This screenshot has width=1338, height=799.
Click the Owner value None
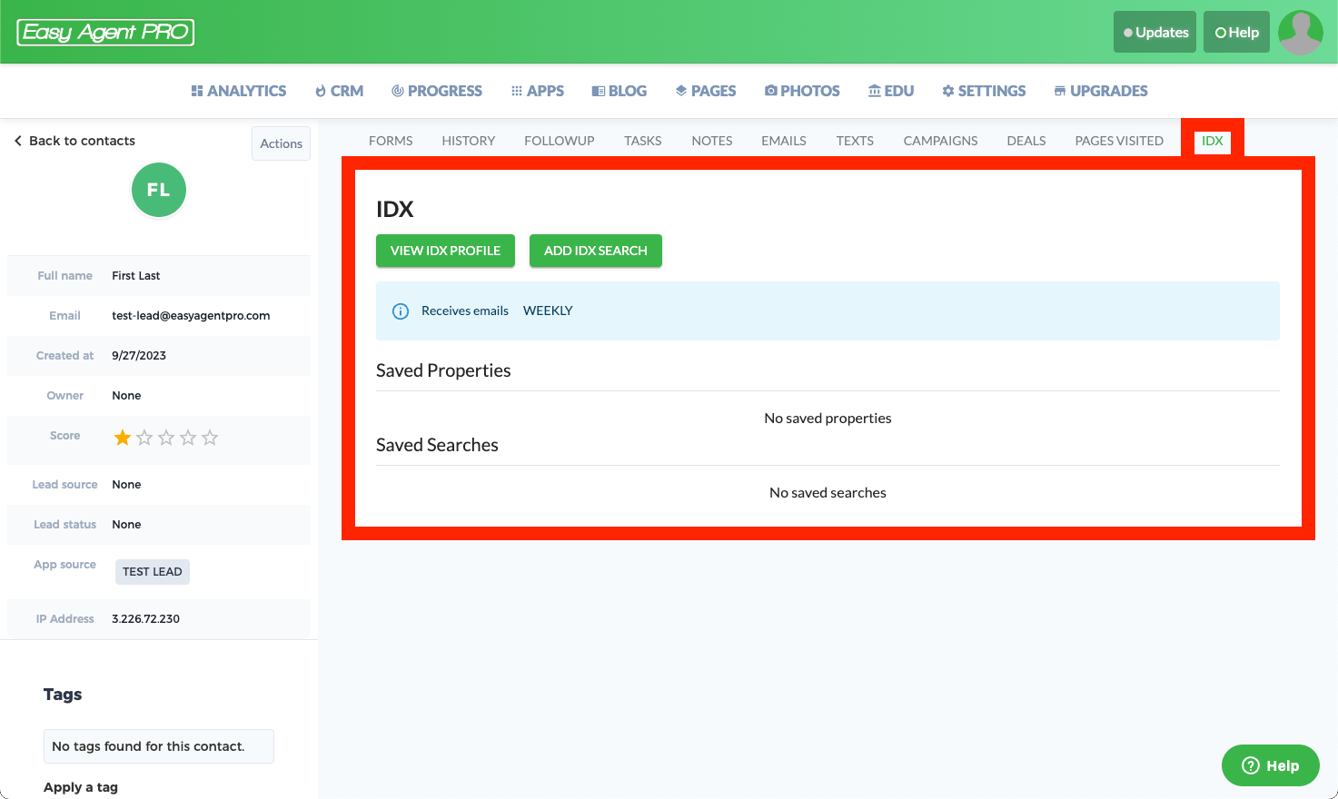(x=126, y=396)
